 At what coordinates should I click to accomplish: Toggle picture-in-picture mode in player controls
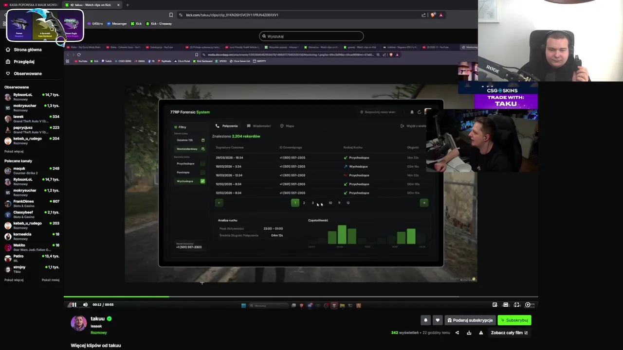tap(495, 305)
